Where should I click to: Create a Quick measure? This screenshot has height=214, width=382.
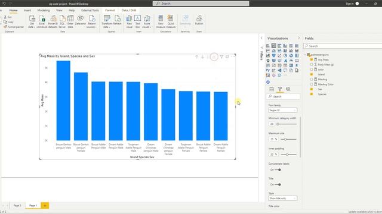click(x=171, y=21)
